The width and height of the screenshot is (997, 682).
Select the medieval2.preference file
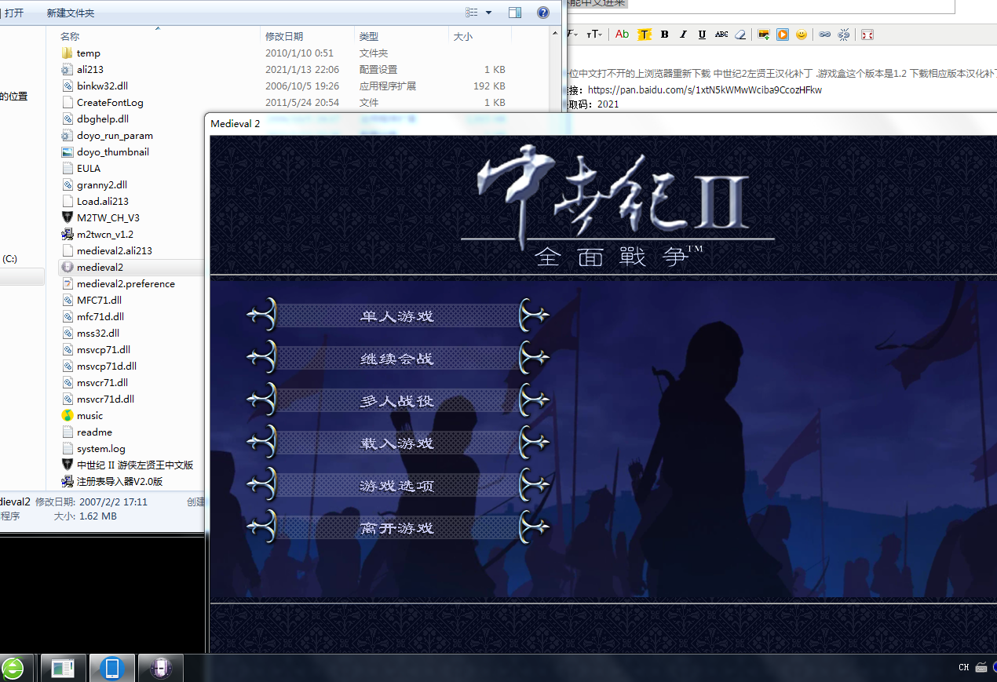(119, 283)
